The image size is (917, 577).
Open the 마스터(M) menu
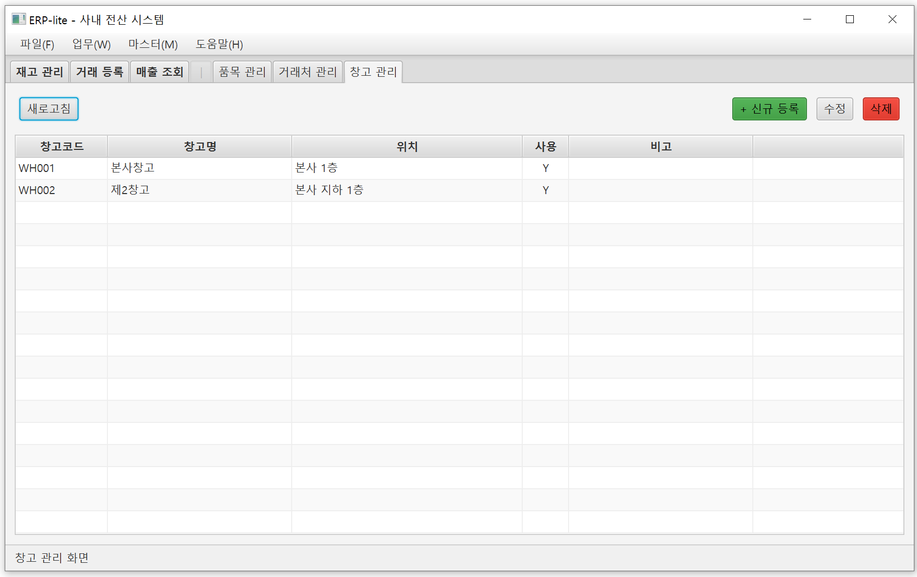tap(153, 44)
